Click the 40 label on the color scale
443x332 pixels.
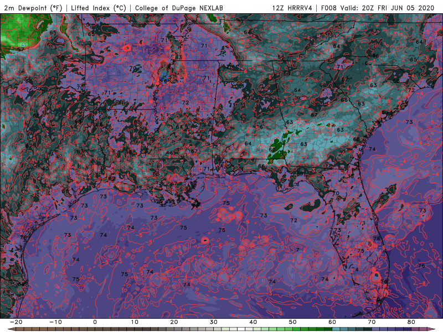click(253, 322)
